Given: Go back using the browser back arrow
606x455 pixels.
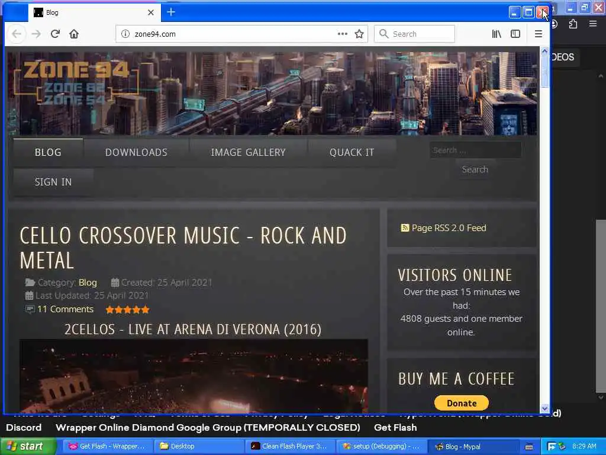Looking at the screenshot, I should coord(16,34).
